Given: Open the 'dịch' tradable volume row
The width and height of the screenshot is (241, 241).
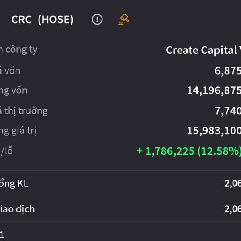Looking at the screenshot, I should [120, 209].
